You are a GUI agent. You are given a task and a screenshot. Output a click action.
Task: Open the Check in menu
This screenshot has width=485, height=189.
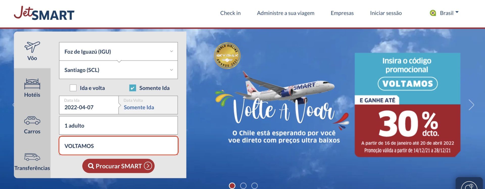click(x=230, y=13)
